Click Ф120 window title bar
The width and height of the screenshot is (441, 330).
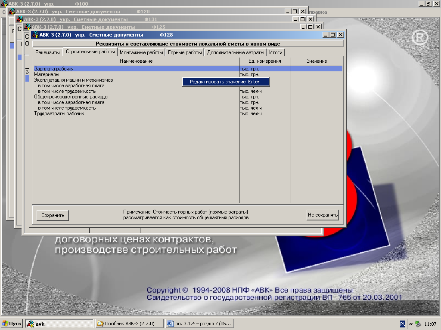(158, 12)
